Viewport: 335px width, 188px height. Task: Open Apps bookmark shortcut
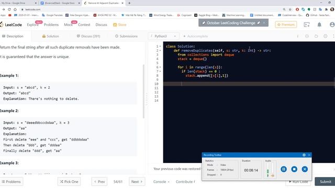3,15
